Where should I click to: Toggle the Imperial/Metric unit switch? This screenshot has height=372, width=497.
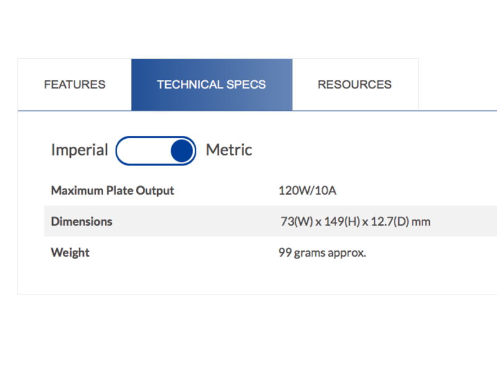coord(156,151)
